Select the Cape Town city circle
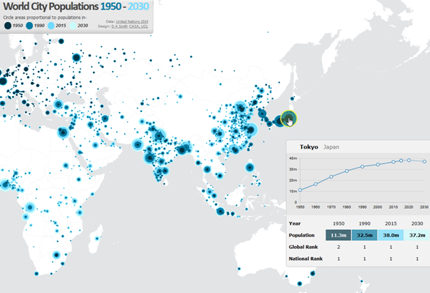This screenshot has width=430, height=293. (x=37, y=273)
